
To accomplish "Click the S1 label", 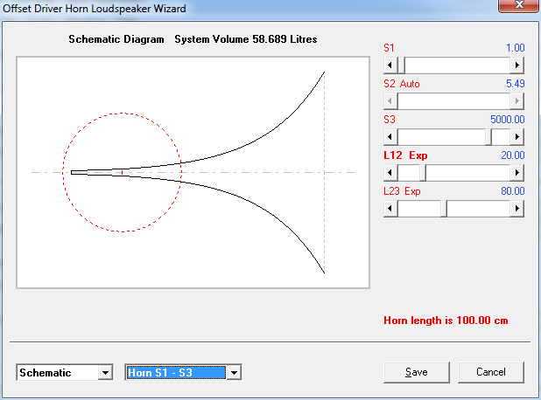I will pyautogui.click(x=389, y=48).
